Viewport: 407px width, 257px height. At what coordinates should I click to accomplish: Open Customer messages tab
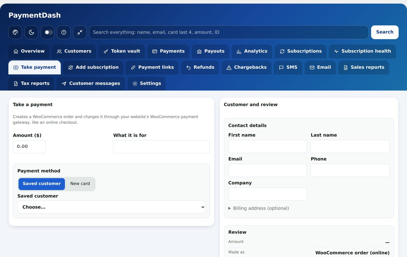click(91, 84)
